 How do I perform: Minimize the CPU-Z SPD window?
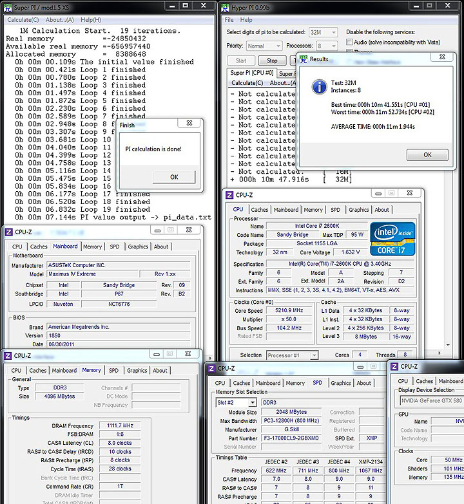[360, 366]
